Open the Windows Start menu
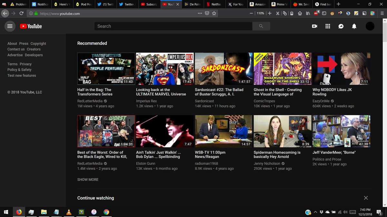This screenshot has height=217, width=387. pyautogui.click(x=6, y=212)
